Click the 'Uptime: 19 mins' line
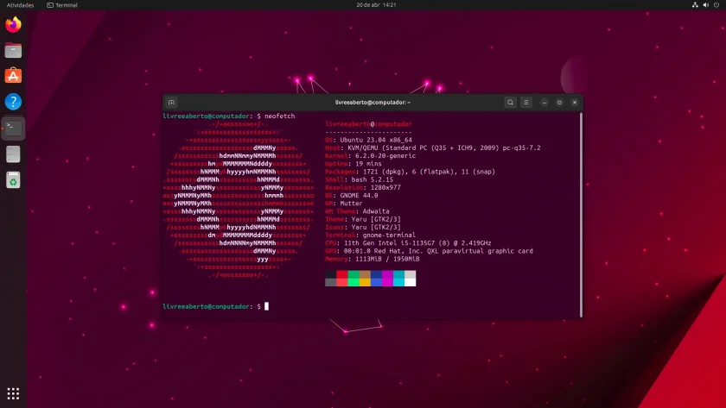 (x=353, y=164)
